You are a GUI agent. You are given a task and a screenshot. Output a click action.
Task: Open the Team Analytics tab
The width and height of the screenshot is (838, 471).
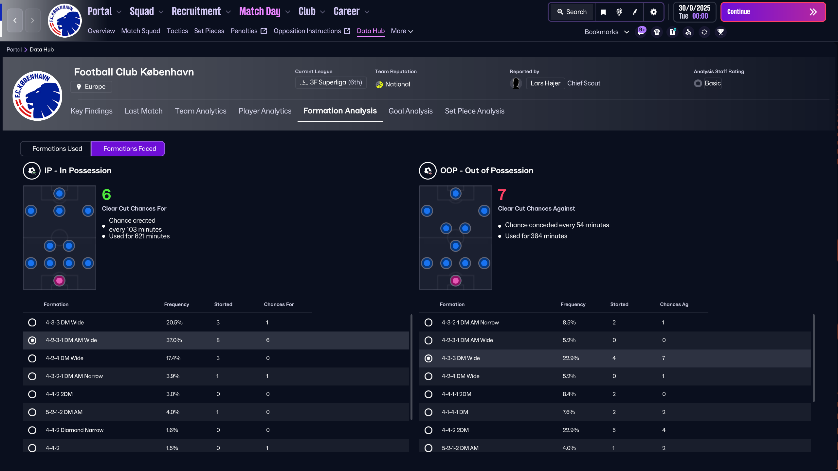200,111
